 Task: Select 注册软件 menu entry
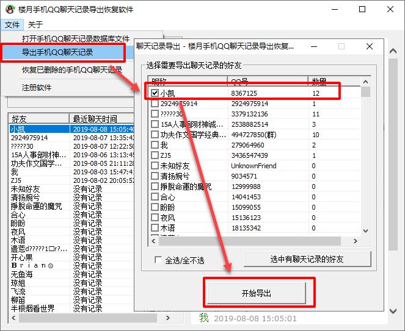[37, 88]
